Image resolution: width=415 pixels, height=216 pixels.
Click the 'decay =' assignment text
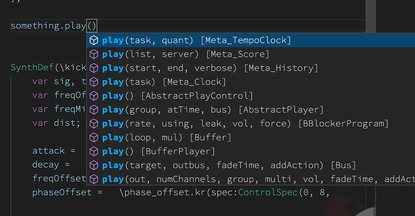click(x=51, y=165)
